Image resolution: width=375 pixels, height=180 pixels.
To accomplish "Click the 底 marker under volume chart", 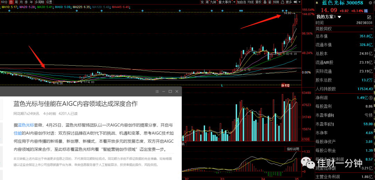I will 183,144.
